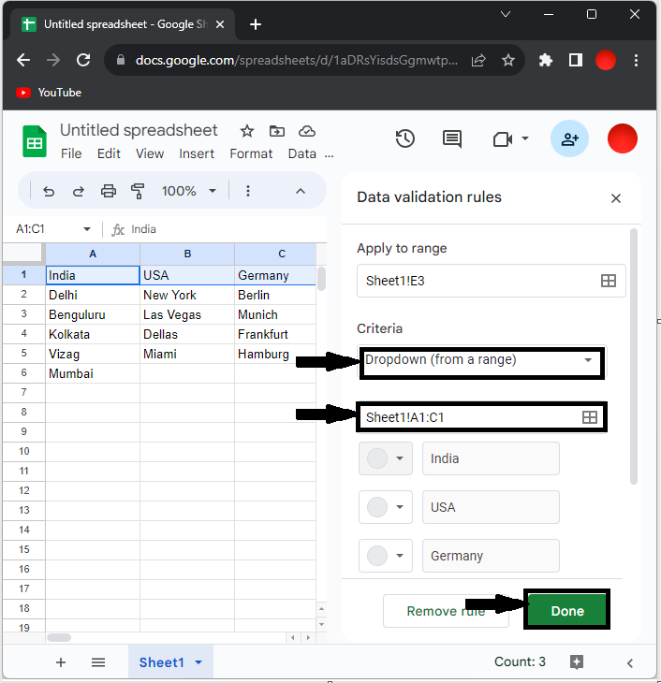Click browser Extensions puzzle icon

[545, 60]
